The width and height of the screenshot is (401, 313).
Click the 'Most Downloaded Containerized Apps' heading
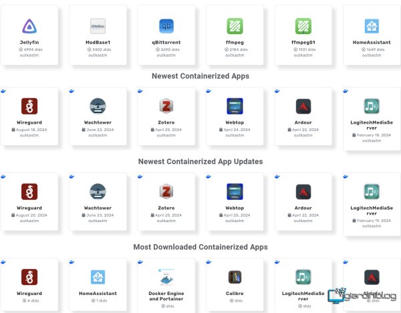point(200,247)
